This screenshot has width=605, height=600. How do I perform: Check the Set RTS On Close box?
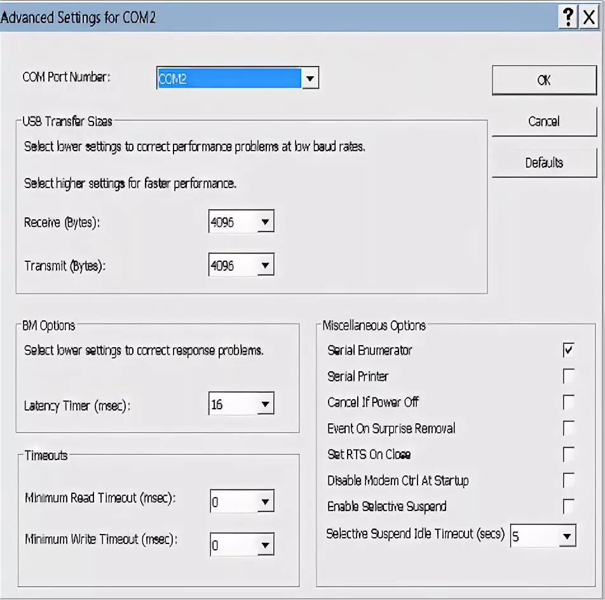click(x=568, y=454)
